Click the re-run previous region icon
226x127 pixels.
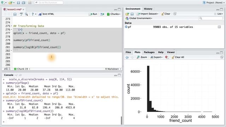coord(102,14)
